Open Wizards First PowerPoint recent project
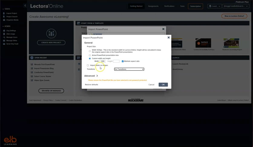 coord(44,64)
